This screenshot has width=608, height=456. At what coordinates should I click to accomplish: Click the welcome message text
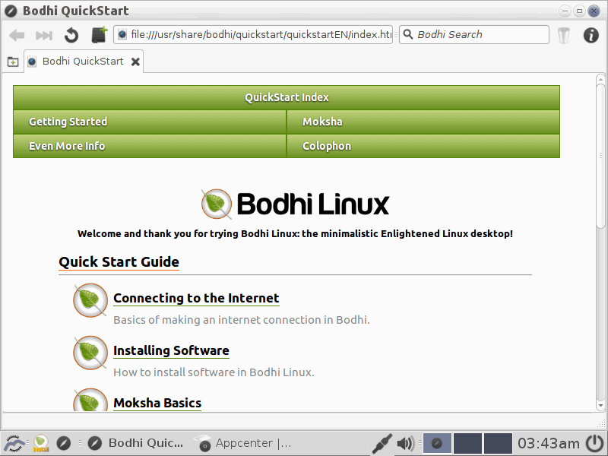pyautogui.click(x=295, y=234)
